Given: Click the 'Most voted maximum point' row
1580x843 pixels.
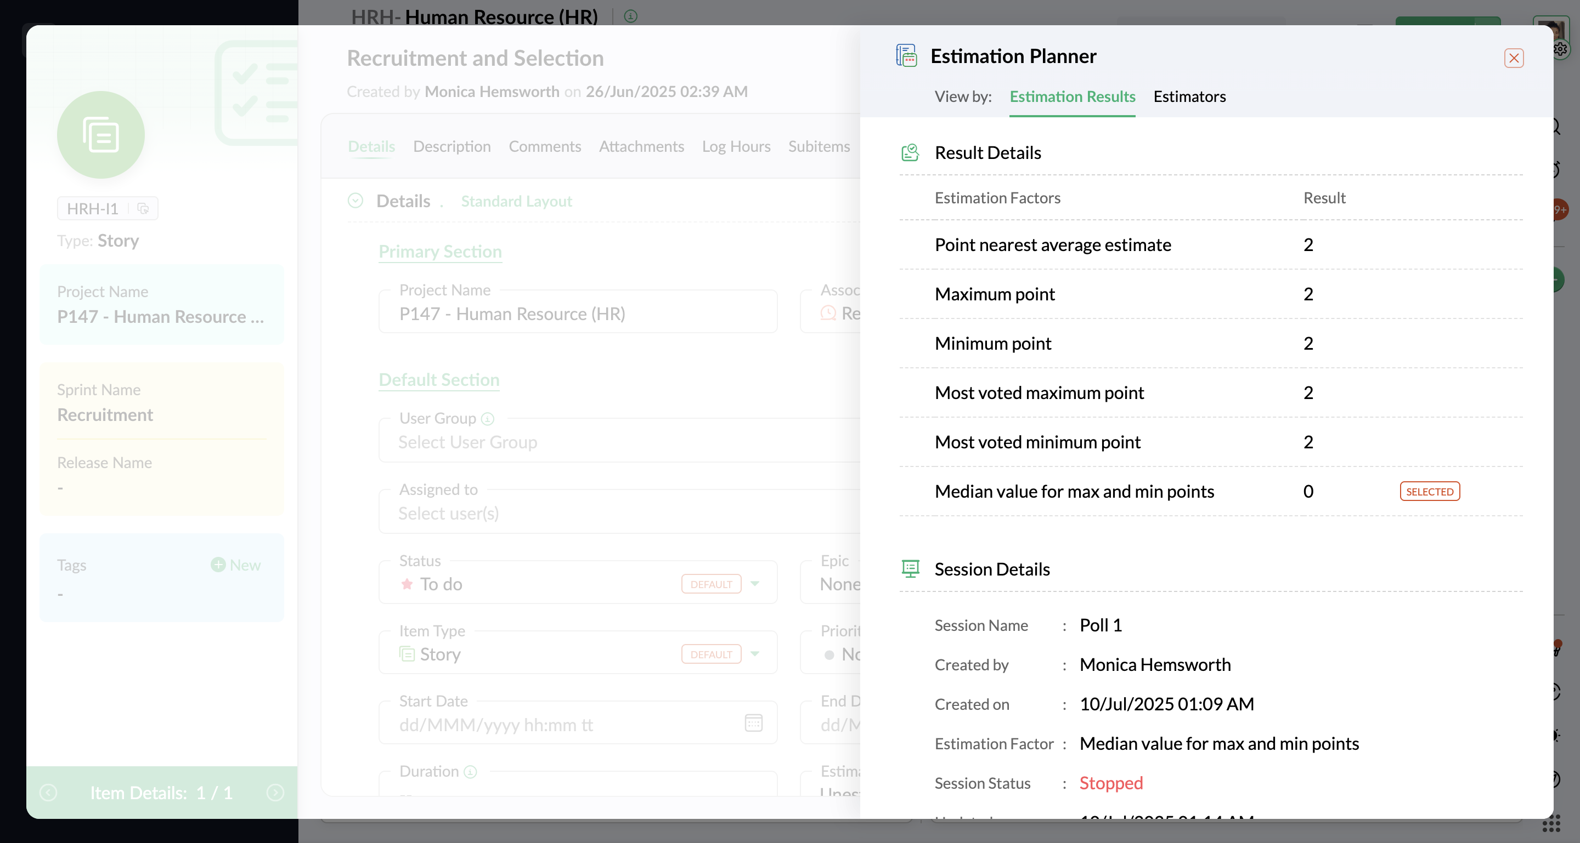Looking at the screenshot, I should coord(1211,392).
